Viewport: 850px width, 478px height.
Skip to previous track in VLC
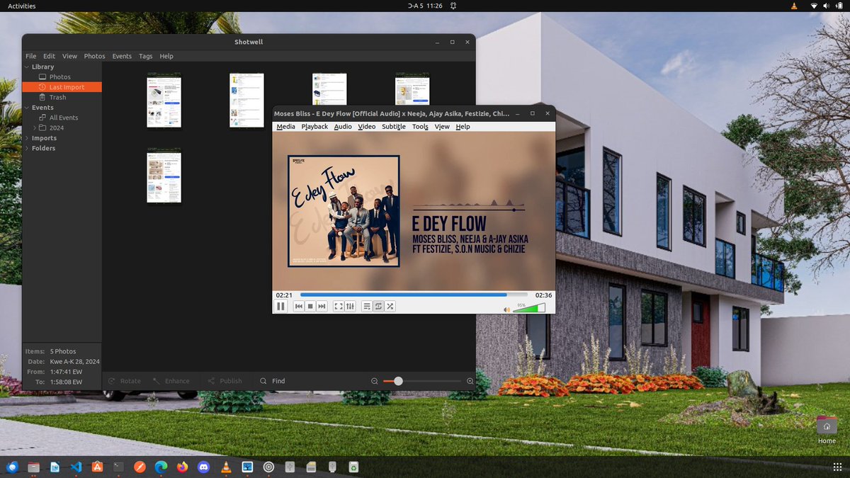[x=299, y=306]
